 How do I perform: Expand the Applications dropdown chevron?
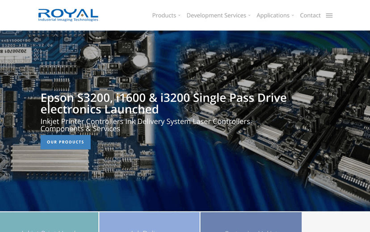coord(293,16)
